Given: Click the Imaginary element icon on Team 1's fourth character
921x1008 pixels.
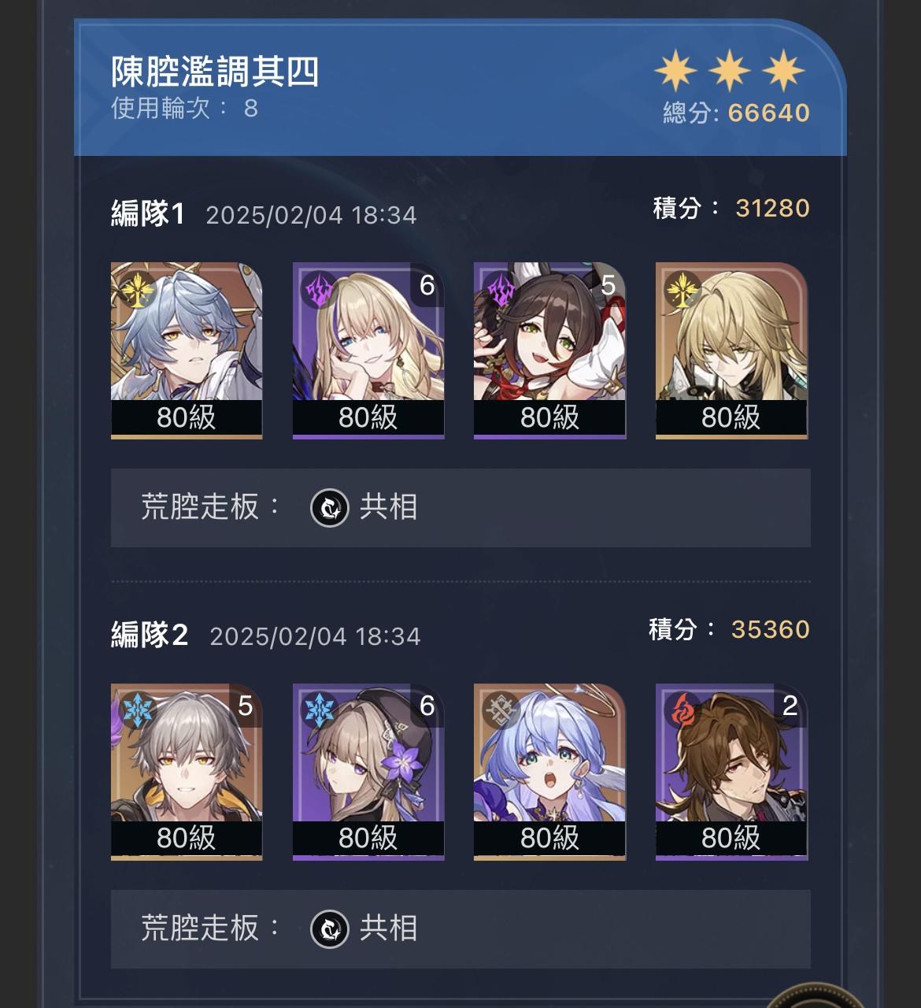Looking at the screenshot, I should 683,290.
